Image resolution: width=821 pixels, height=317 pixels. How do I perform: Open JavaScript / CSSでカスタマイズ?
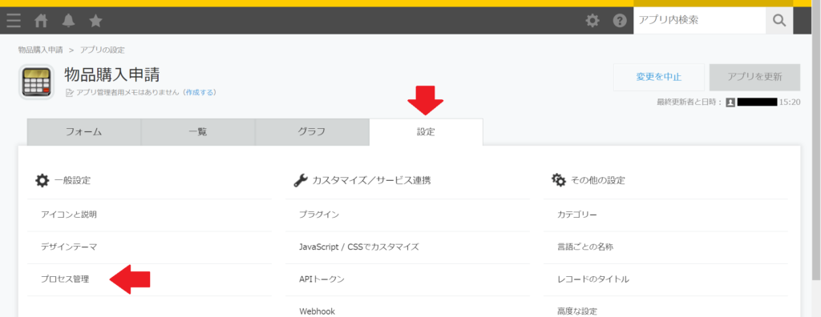pos(359,247)
